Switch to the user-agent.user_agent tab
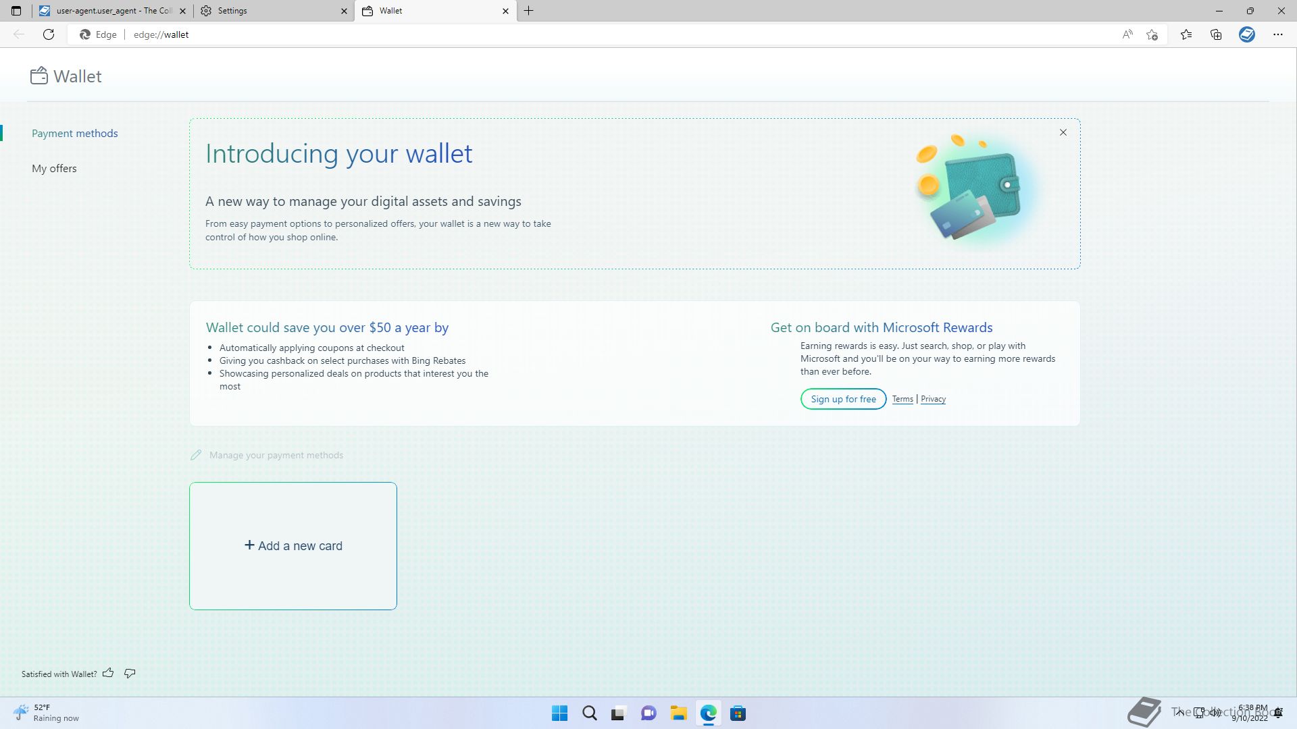Viewport: 1297px width, 729px height. pyautogui.click(x=113, y=11)
